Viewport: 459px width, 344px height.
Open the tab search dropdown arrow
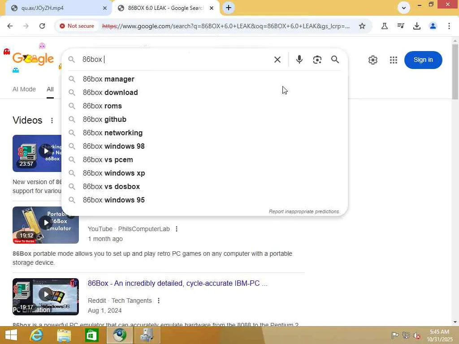coord(404,8)
